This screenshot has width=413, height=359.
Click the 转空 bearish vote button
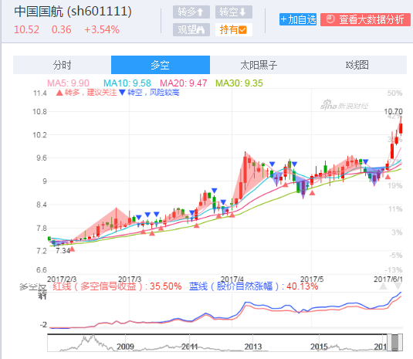click(234, 12)
